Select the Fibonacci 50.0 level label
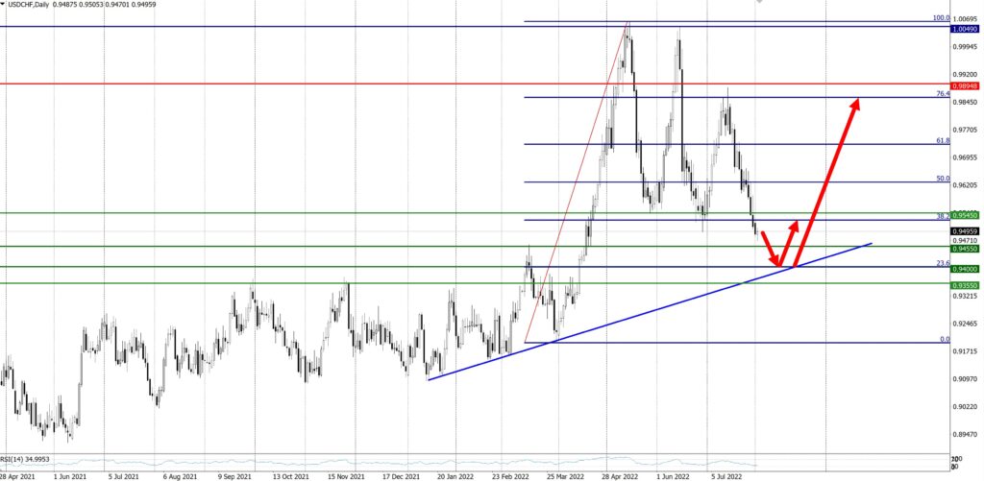 943,179
